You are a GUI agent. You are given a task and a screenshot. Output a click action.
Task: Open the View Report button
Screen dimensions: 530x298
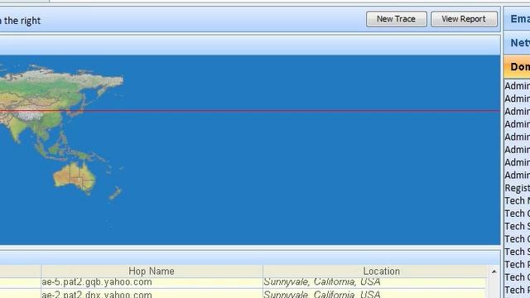(x=464, y=19)
